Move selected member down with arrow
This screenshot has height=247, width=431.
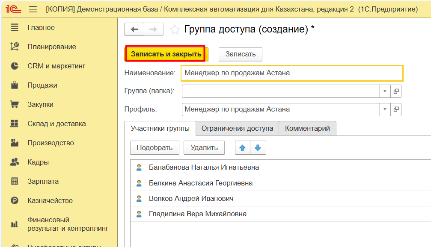tap(258, 148)
